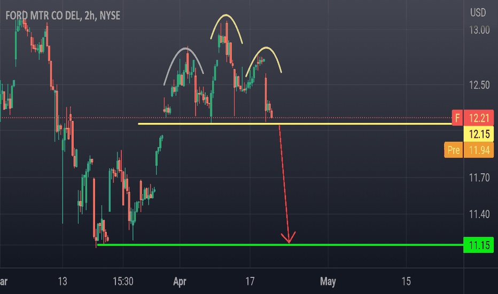Screen dimensions: 498x294
Task: Click the F ticker tag on price axis
Action: coord(457,118)
